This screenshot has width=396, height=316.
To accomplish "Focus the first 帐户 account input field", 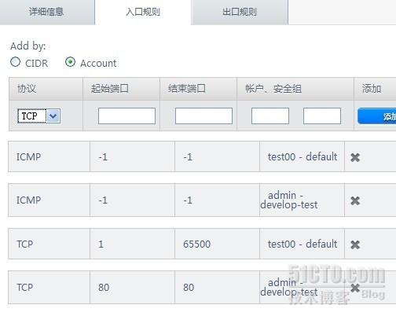I will coord(270,116).
